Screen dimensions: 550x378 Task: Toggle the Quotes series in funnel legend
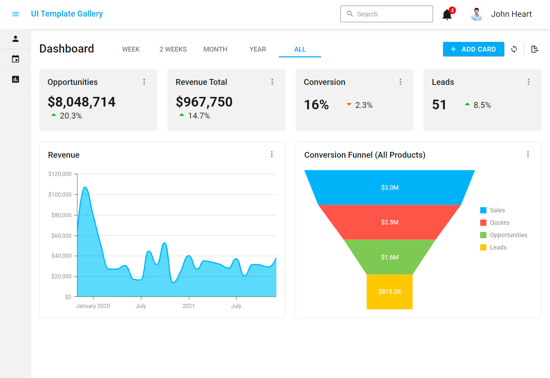(x=499, y=222)
